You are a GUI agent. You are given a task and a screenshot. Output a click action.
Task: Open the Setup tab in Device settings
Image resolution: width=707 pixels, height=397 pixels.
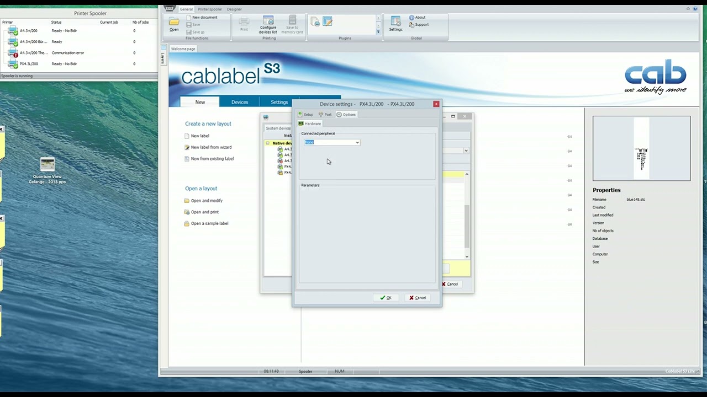[x=305, y=115]
